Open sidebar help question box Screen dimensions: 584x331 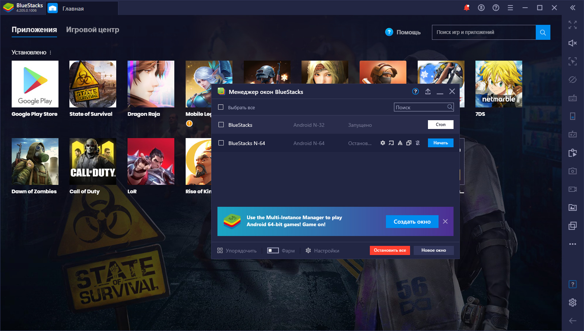click(573, 284)
